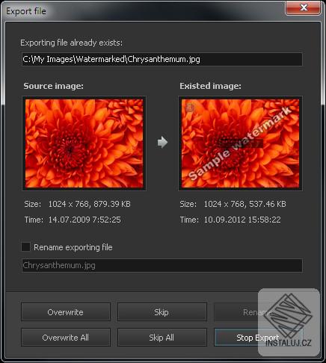Screen dimensions: 326x363
Task: Click the disabled Rename button
Action: tap(258, 311)
